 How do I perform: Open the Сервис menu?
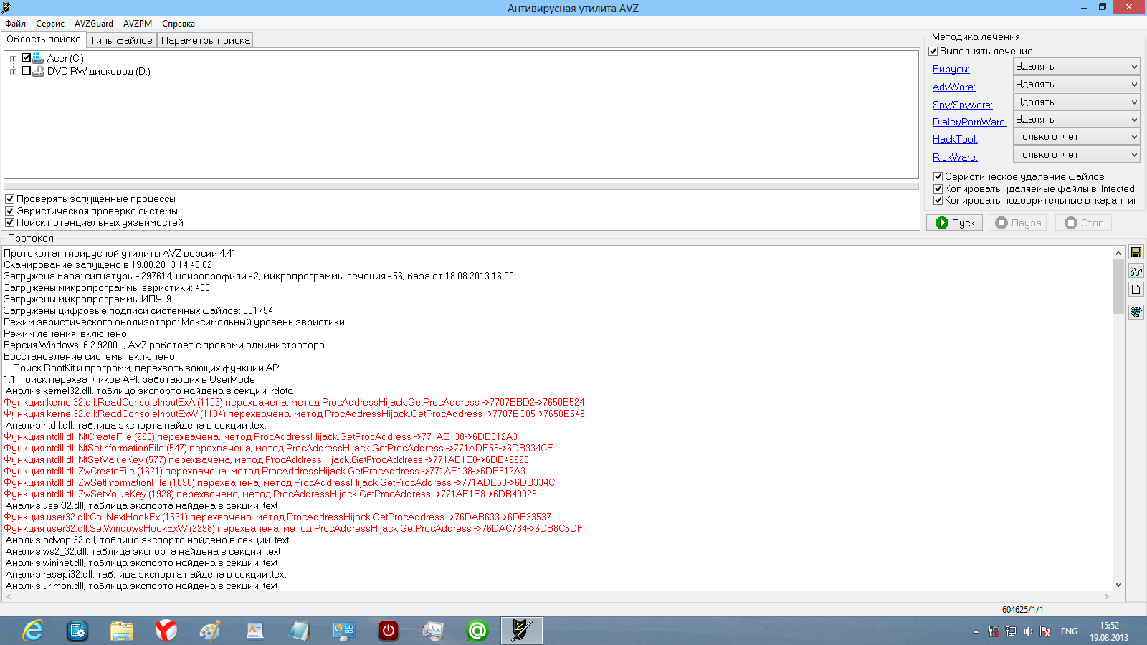pos(50,24)
